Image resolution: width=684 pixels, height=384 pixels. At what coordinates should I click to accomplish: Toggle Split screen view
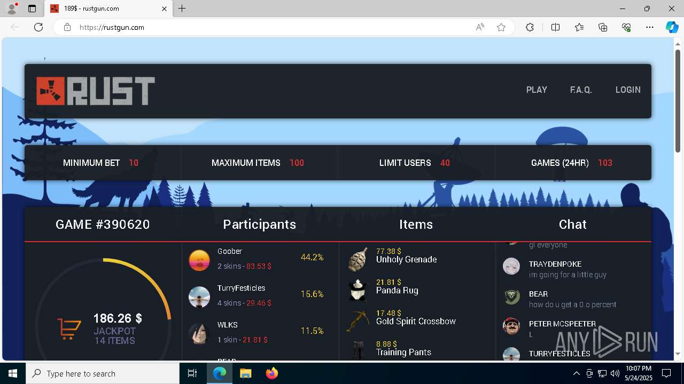pos(555,27)
